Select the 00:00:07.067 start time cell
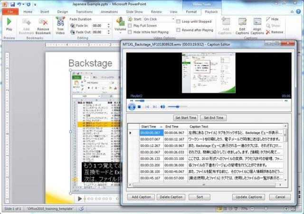The width and height of the screenshot is (304, 214). [152, 139]
